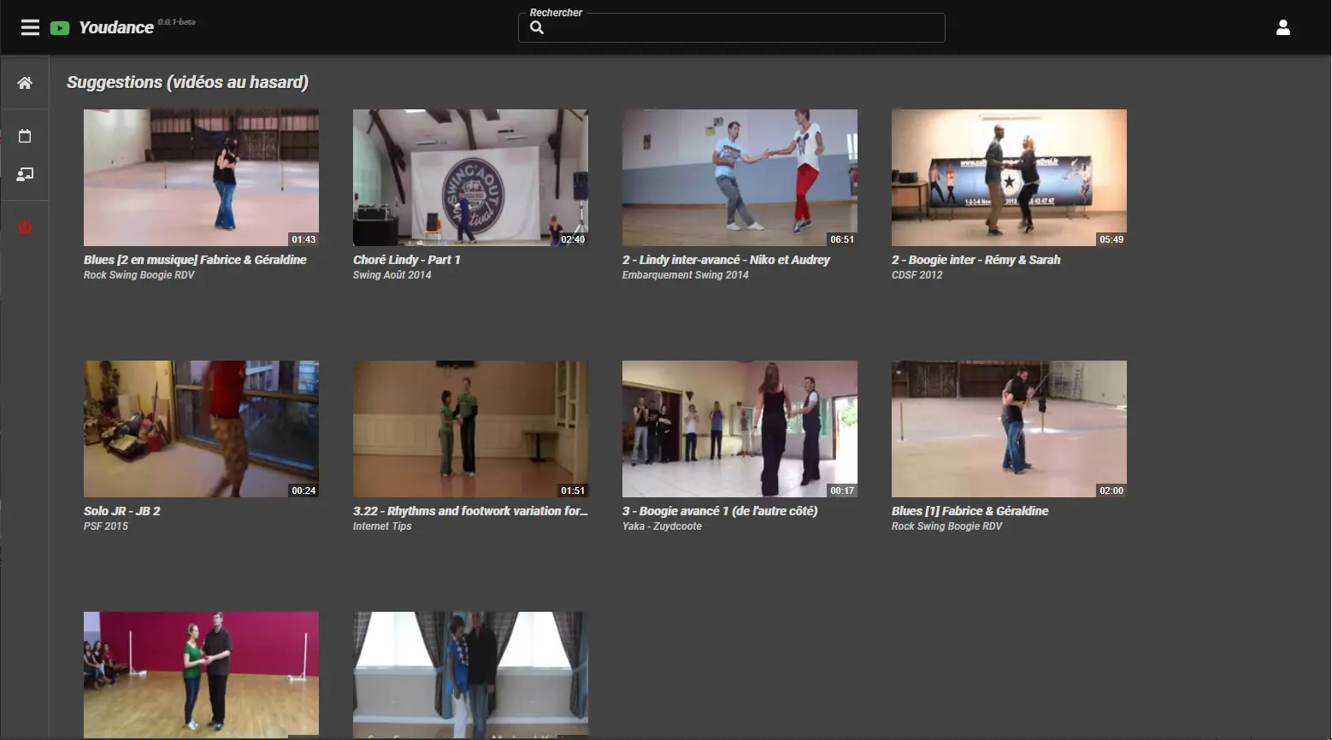Screen dimensions: 1332x740
Task: Click the magnifier icon in the search bar
Action: [x=536, y=27]
